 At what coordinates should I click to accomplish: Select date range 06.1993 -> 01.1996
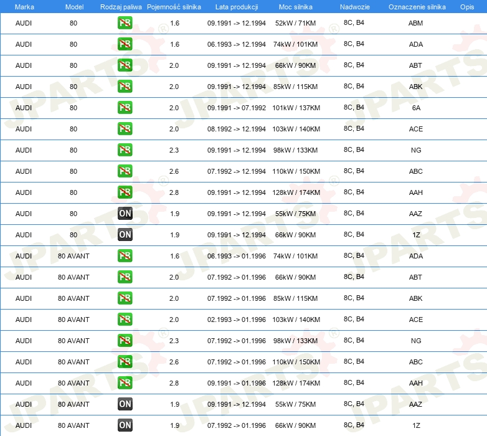click(237, 256)
